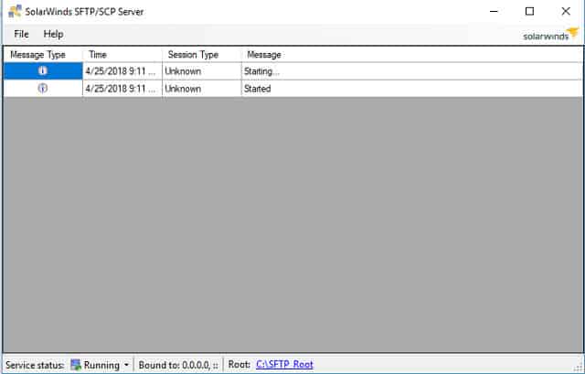The width and height of the screenshot is (585, 374).
Task: Click the Root: label in the status bar
Action: (x=239, y=364)
